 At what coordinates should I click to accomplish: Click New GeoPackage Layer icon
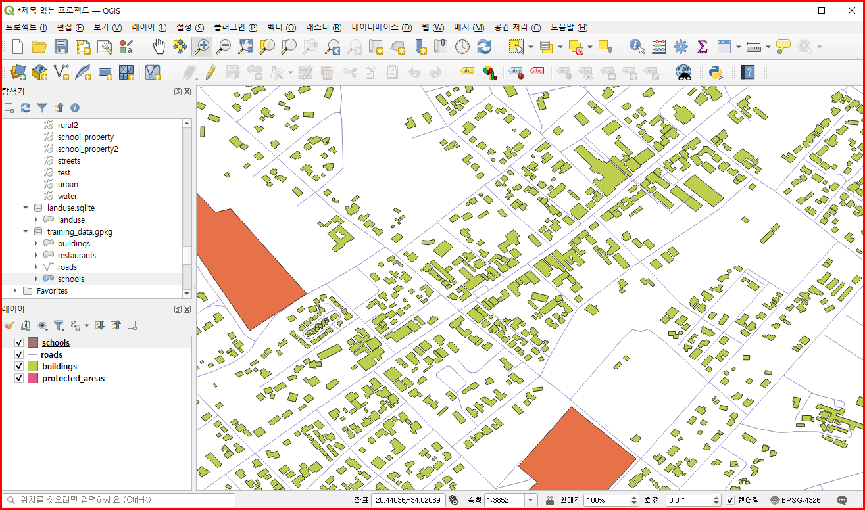point(39,72)
